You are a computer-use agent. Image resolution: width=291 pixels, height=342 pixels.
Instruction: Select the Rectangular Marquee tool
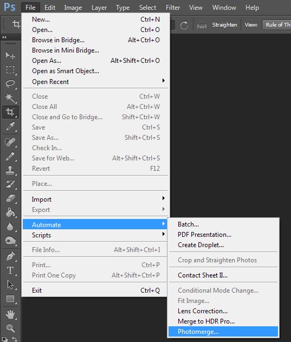10,70
